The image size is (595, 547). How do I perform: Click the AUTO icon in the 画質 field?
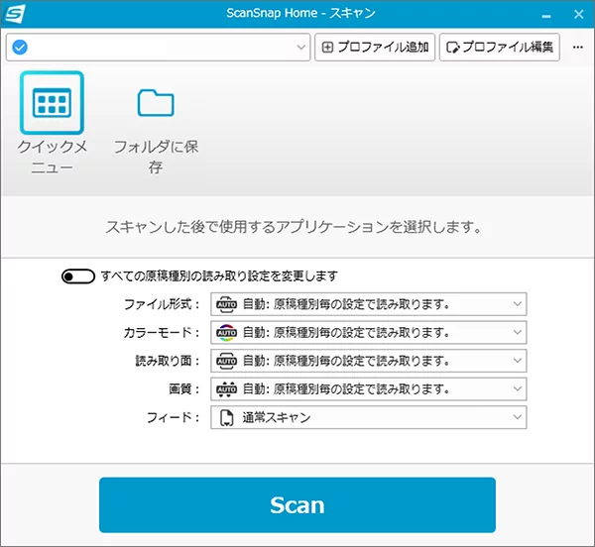(x=226, y=389)
